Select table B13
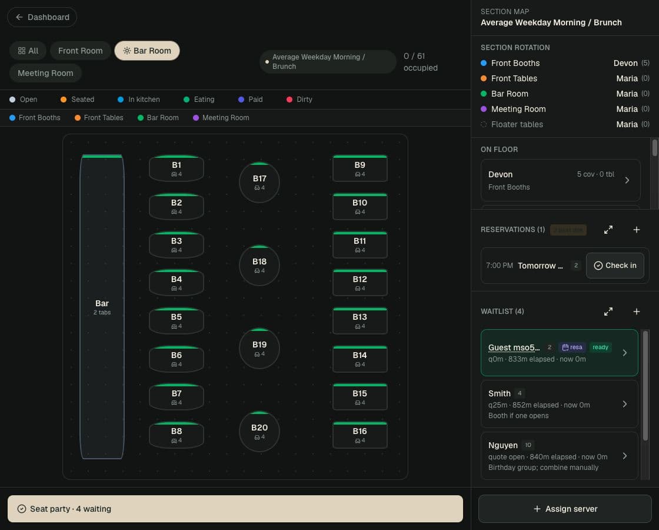 tap(360, 321)
